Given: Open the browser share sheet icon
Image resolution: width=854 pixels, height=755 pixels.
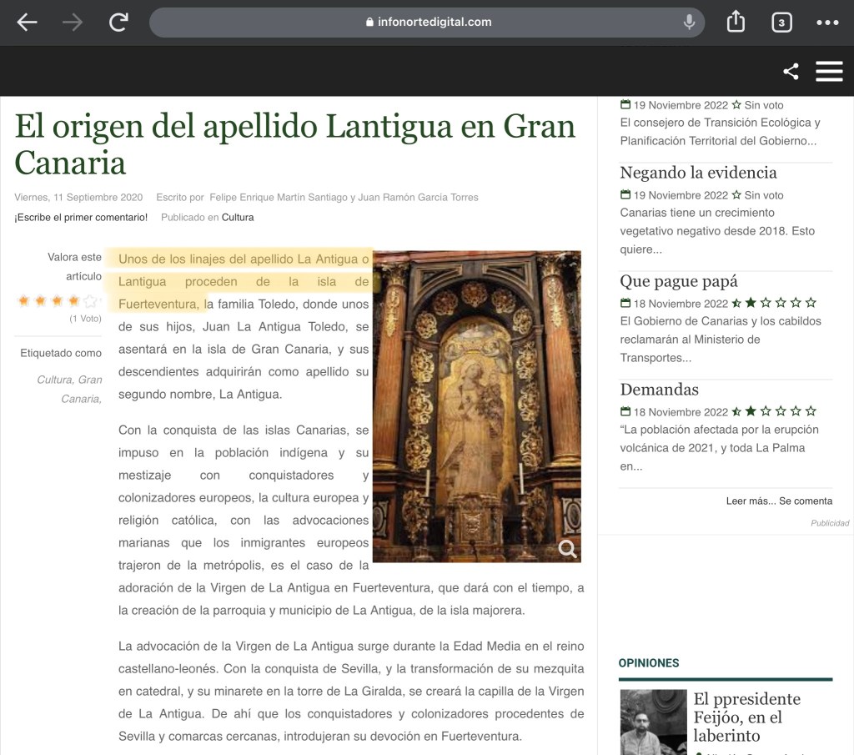Looking at the screenshot, I should pyautogui.click(x=736, y=23).
